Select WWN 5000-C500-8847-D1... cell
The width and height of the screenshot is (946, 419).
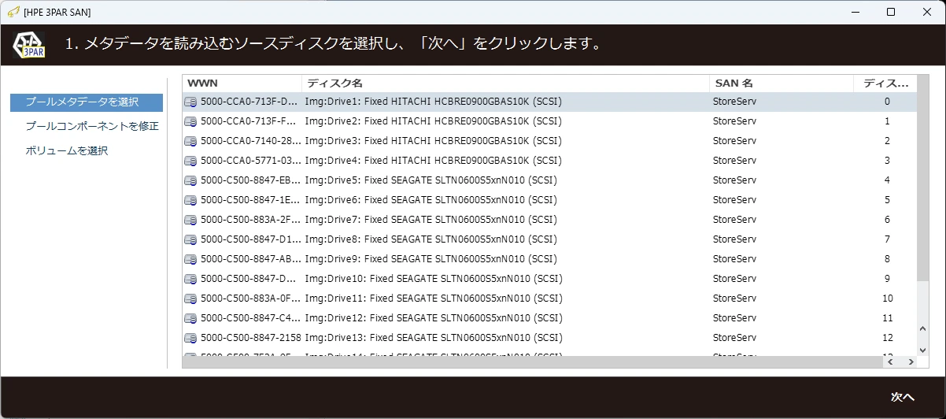coord(251,239)
